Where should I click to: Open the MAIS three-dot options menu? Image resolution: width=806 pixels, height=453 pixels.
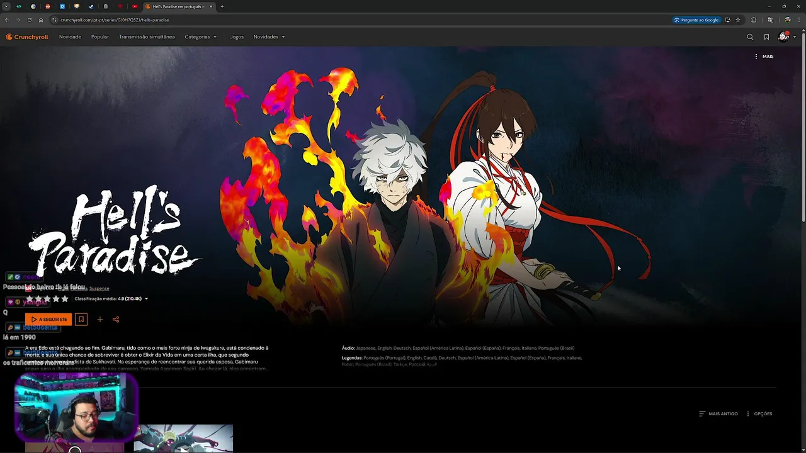coord(764,57)
